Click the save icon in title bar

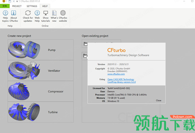tap(10, 1)
